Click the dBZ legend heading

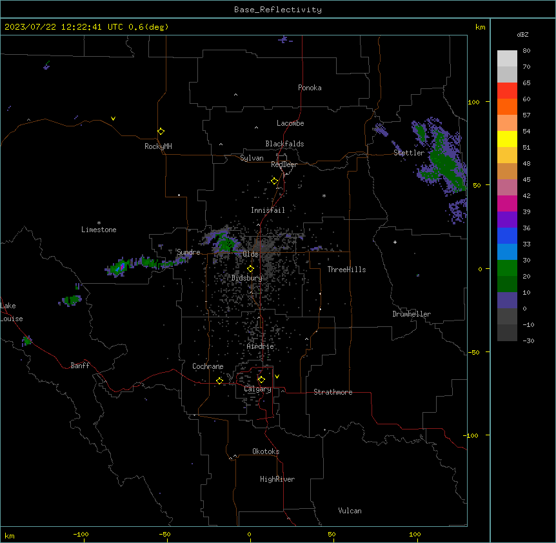coord(522,35)
